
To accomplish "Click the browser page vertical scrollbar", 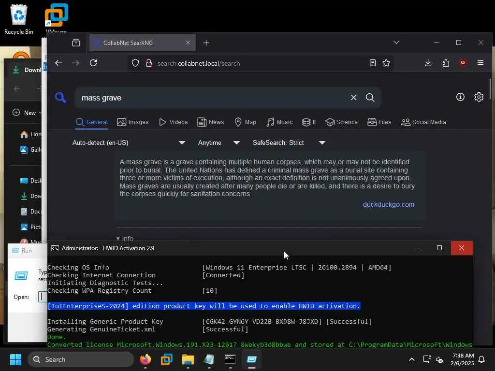I will [x=490, y=89].
